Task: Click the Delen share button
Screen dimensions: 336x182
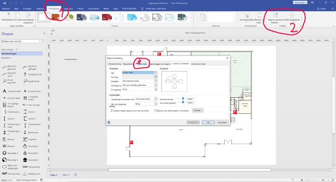Action: tap(321, 9)
